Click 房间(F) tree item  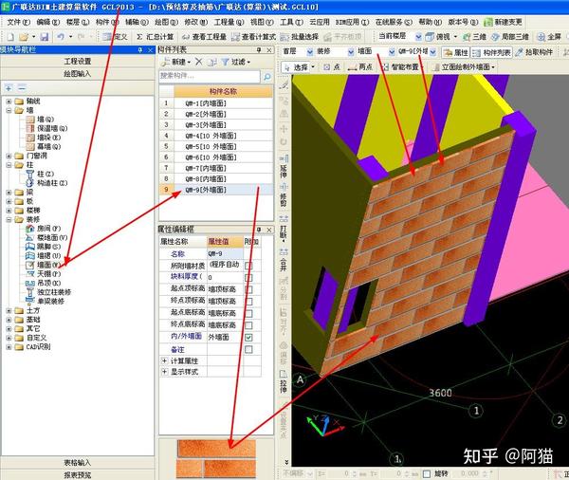tap(44, 229)
